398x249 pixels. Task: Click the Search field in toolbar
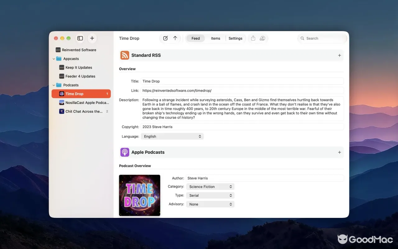tap(322, 38)
